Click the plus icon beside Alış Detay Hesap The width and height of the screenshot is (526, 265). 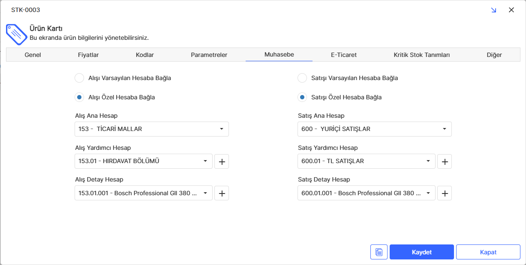(x=222, y=193)
